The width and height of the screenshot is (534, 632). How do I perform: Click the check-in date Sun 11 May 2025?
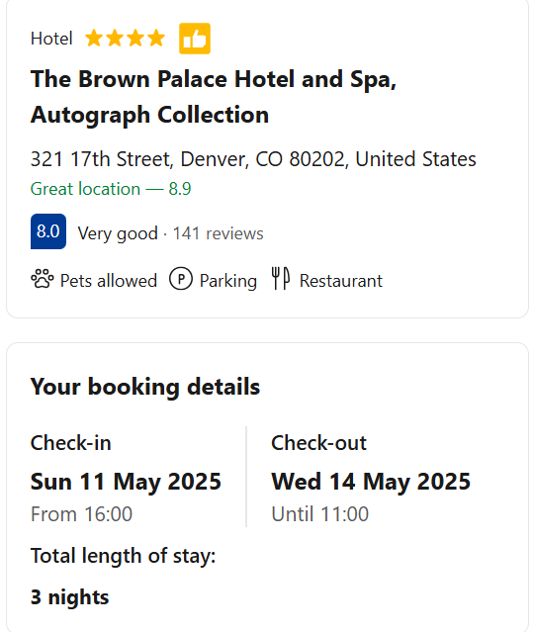tap(126, 482)
